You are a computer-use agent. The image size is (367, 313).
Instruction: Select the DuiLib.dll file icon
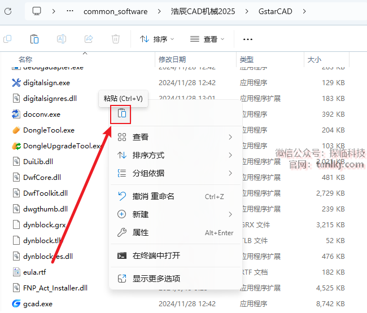pos(16,161)
